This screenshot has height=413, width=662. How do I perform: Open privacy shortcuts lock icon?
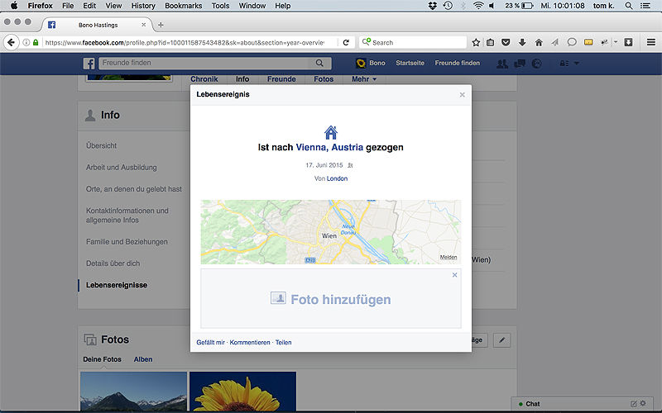564,64
